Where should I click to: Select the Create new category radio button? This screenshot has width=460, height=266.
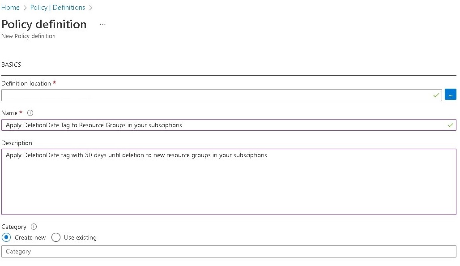coord(6,238)
